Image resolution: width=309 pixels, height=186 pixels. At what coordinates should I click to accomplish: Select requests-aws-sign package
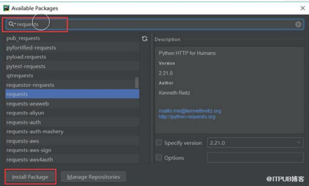point(72,150)
